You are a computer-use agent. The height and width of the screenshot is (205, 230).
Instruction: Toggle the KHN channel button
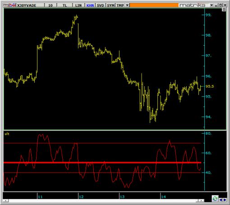[x=90, y=5]
